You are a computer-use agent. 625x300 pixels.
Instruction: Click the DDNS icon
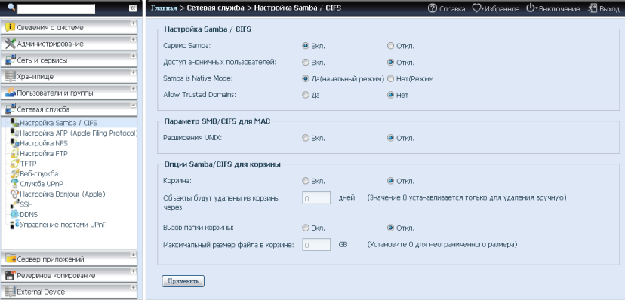tap(15, 215)
